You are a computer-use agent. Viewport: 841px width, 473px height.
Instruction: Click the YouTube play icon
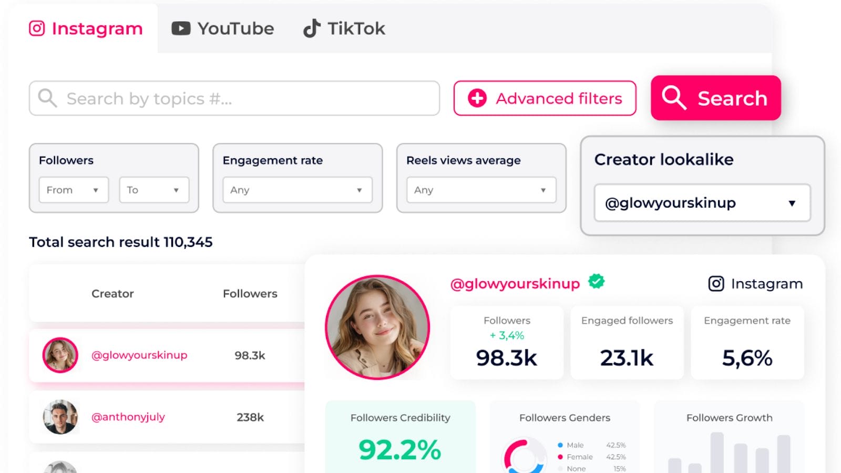pyautogui.click(x=181, y=28)
